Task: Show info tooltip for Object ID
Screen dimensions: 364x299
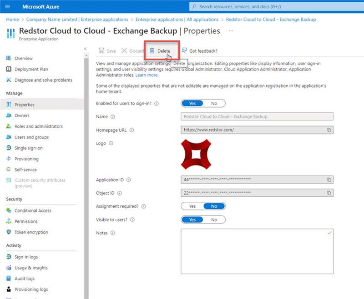Action: point(119,193)
